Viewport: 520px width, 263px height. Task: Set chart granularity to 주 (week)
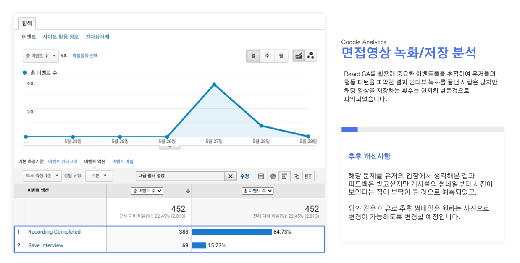pyautogui.click(x=267, y=56)
